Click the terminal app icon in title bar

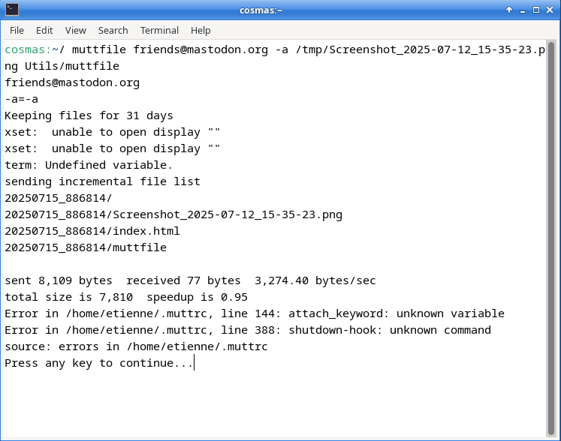pos(12,10)
